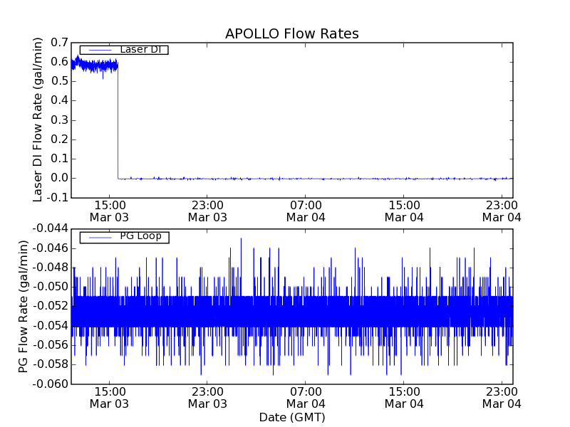Select the 0.5 tick on Laser DI axis
The width and height of the screenshot is (570, 427).
[x=59, y=81]
